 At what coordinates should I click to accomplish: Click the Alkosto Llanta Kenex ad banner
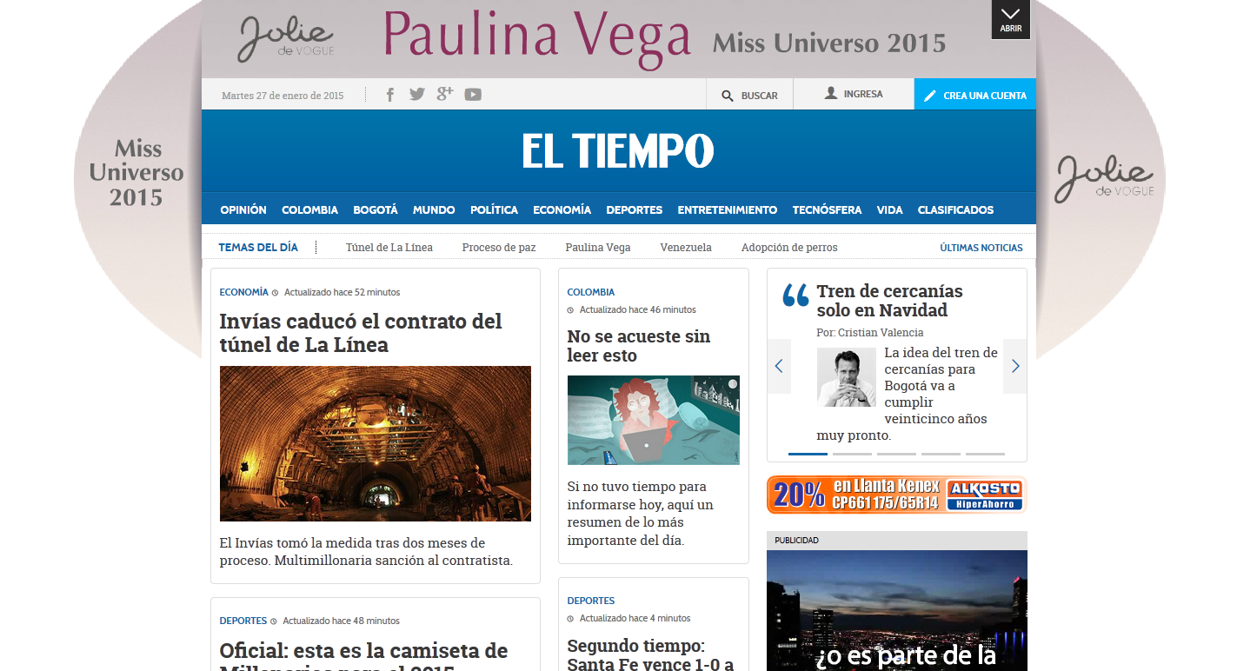[x=897, y=495]
